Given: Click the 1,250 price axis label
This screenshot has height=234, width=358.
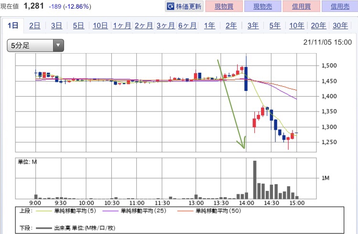Looking at the screenshot, I should point(329,142).
